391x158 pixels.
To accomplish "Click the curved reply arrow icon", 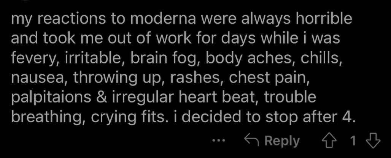I will (252, 140).
